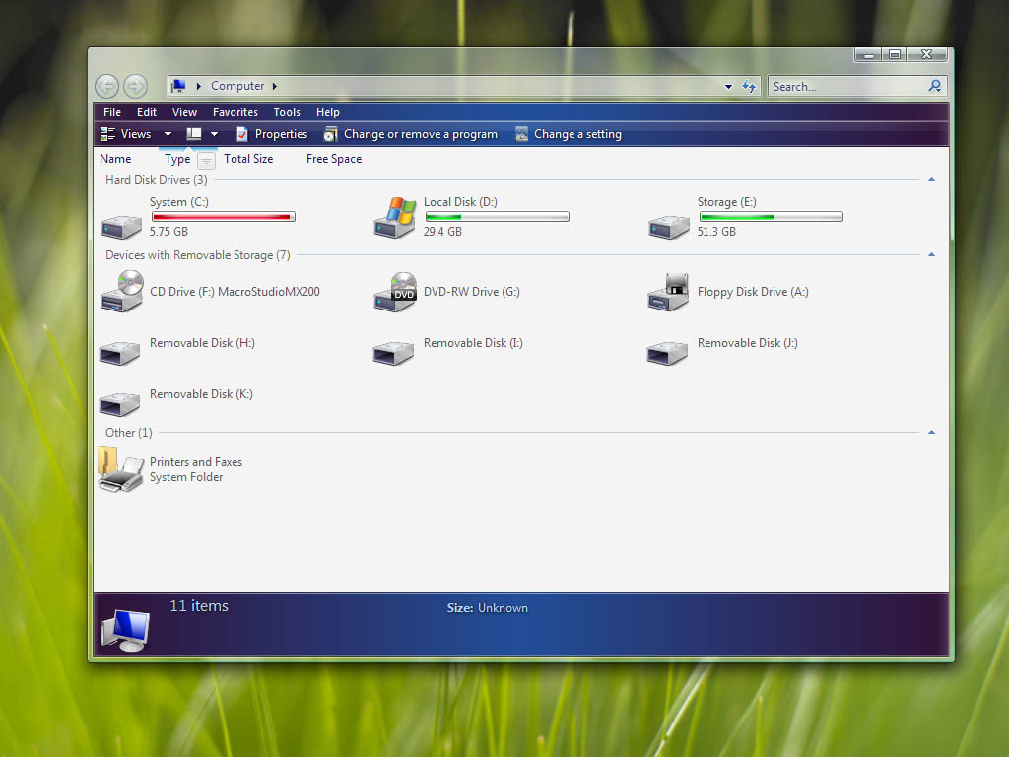
Task: Click the search magnifier icon
Action: [x=935, y=86]
